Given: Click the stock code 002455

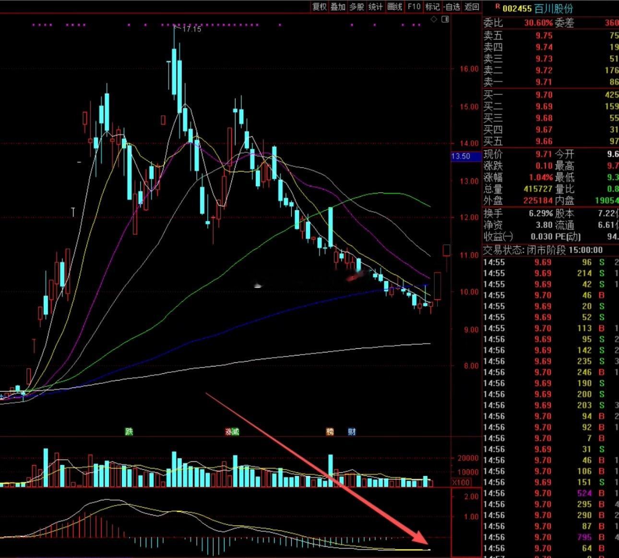Looking at the screenshot, I should tap(517, 8).
